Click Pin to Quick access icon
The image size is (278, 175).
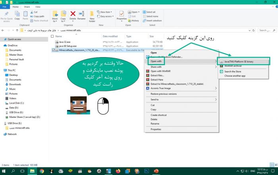click(x=6, y=15)
